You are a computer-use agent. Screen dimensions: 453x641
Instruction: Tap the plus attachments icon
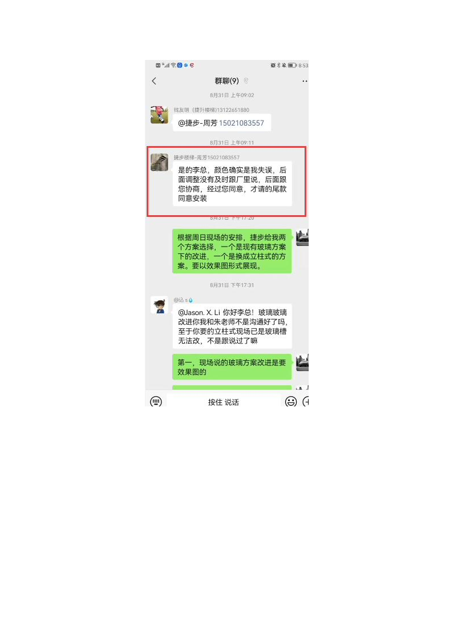306,401
